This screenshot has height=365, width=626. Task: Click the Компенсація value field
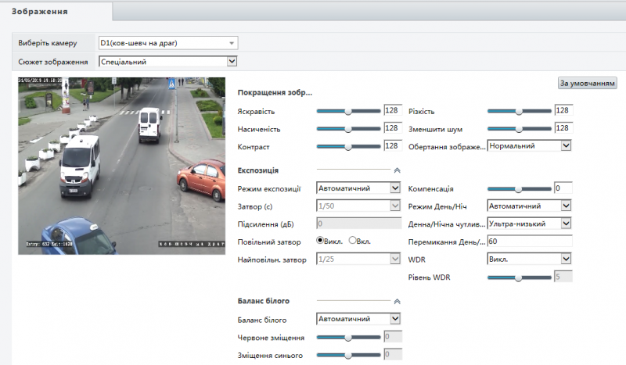(x=563, y=188)
